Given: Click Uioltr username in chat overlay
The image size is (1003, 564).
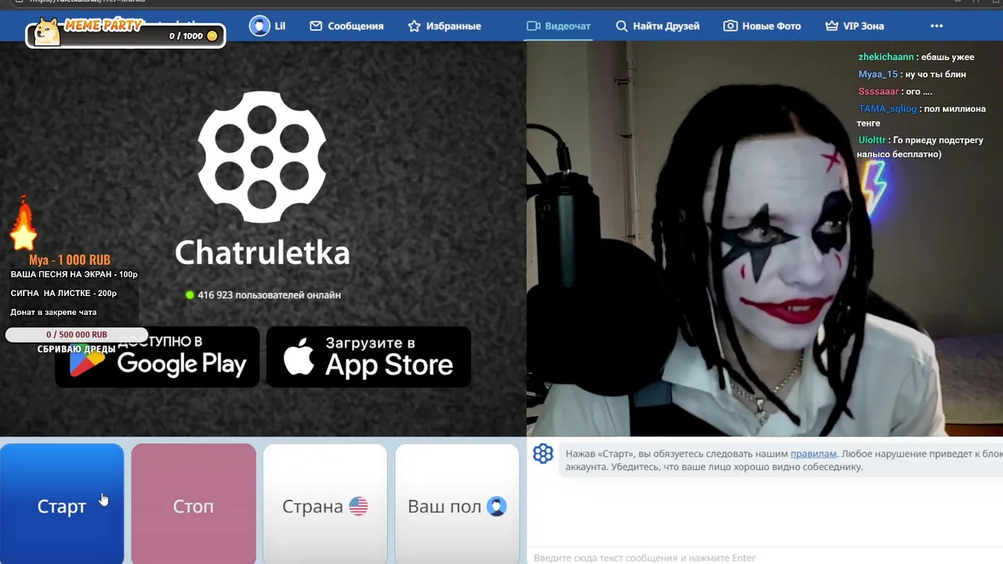Looking at the screenshot, I should coord(872,140).
